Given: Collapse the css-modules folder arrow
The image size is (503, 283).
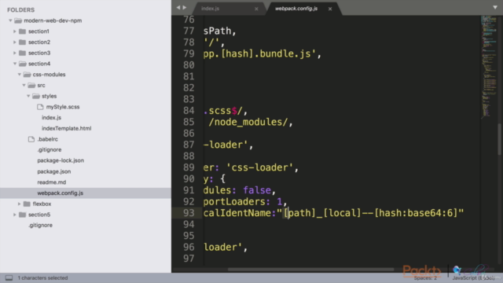Looking at the screenshot, I should pyautogui.click(x=19, y=75).
